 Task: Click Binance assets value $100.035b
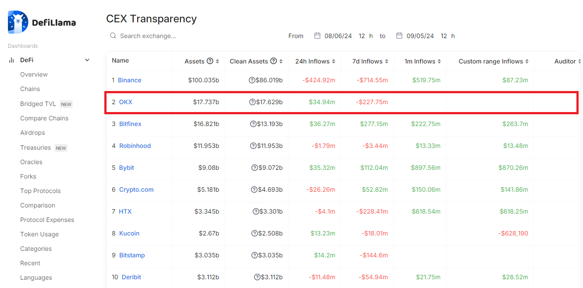click(x=203, y=80)
